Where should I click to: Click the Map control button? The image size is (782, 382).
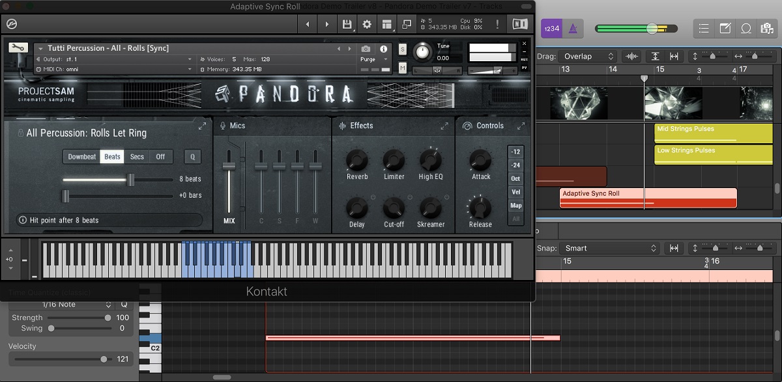point(515,206)
